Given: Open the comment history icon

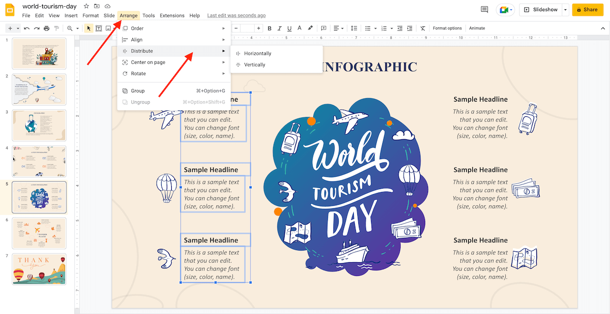Looking at the screenshot, I should tap(484, 10).
